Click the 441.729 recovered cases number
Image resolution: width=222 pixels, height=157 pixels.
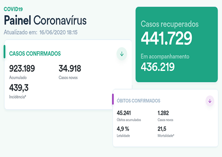click(x=167, y=38)
